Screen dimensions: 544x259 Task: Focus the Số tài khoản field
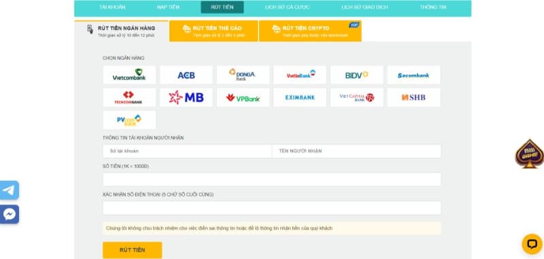click(188, 151)
